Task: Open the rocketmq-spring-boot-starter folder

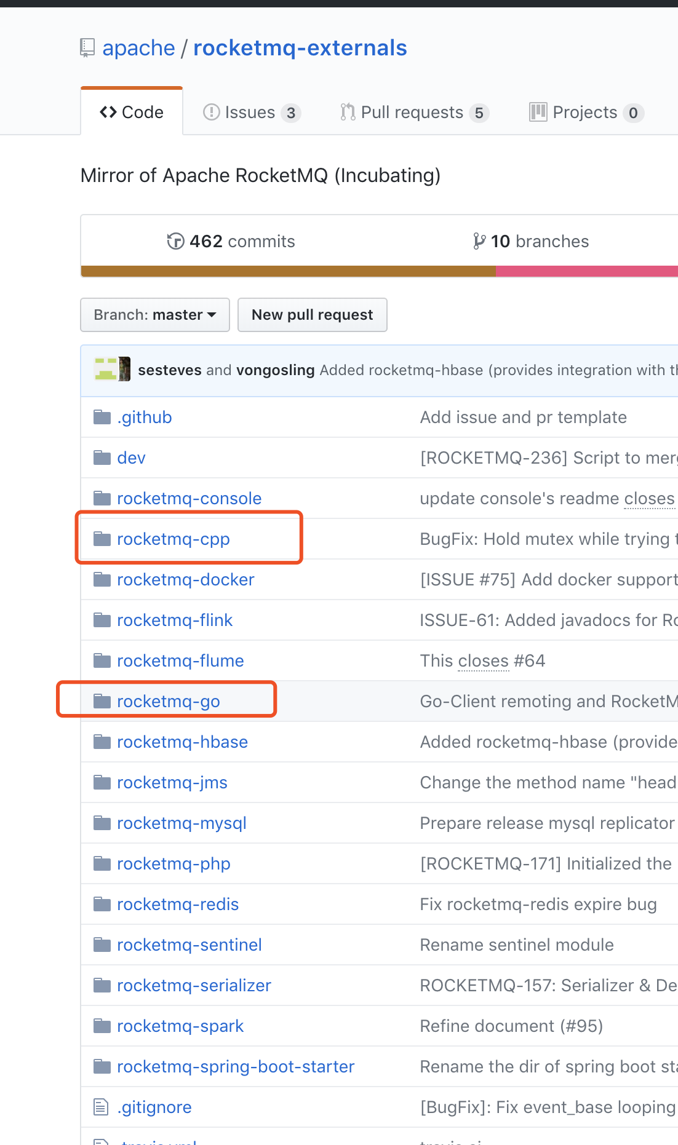Action: coord(236,1067)
